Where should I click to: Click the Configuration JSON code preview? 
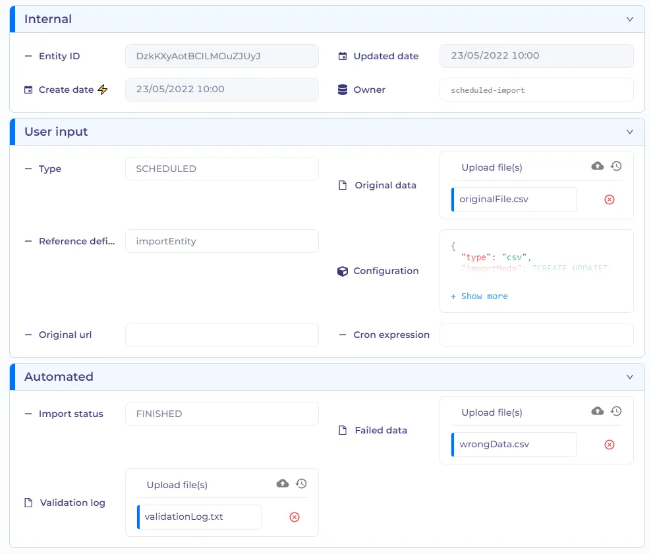tap(532, 258)
